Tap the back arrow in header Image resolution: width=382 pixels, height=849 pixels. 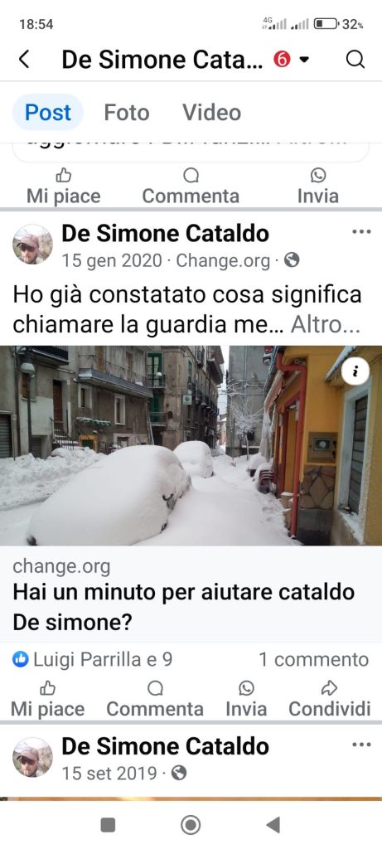[x=24, y=59]
